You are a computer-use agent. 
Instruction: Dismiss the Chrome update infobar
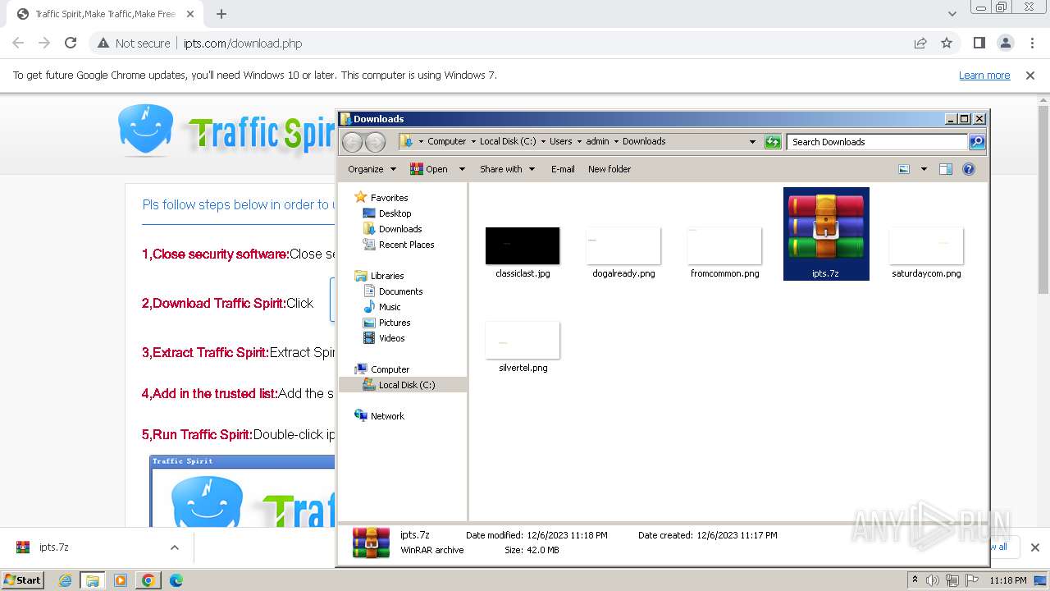coord(1030,75)
